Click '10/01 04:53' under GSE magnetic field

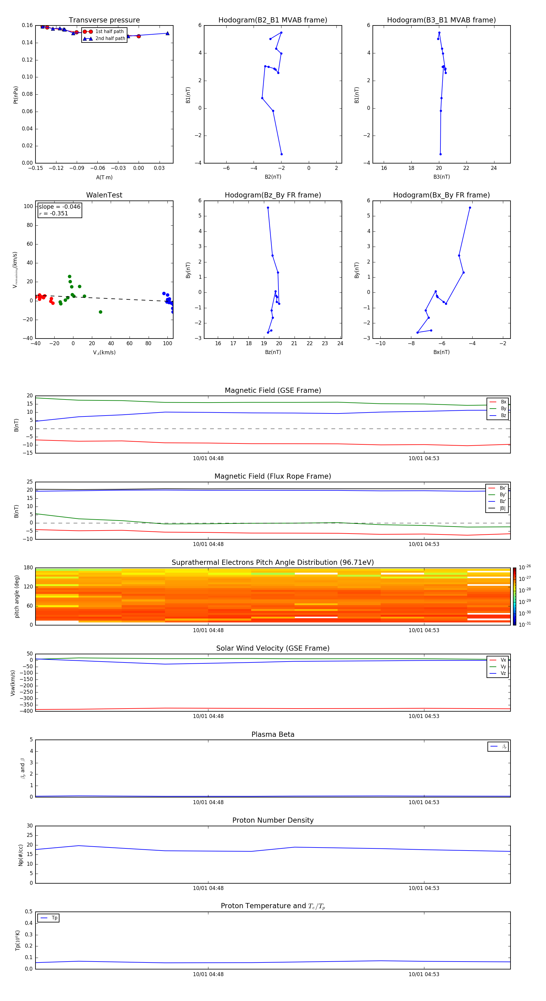(x=424, y=459)
